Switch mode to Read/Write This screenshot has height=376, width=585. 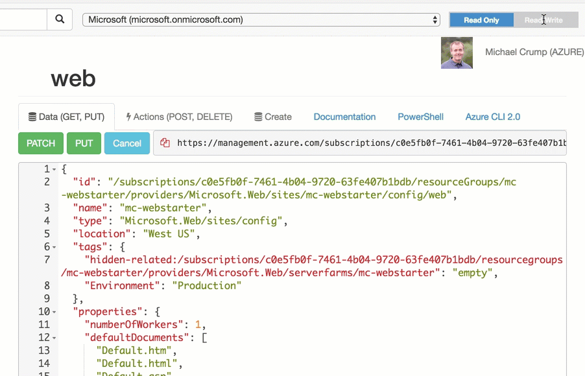(x=545, y=20)
